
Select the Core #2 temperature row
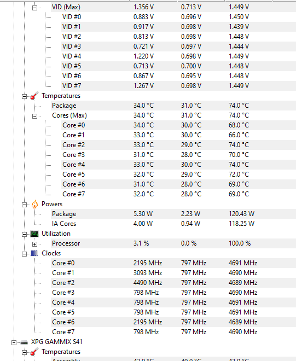(x=178, y=145)
